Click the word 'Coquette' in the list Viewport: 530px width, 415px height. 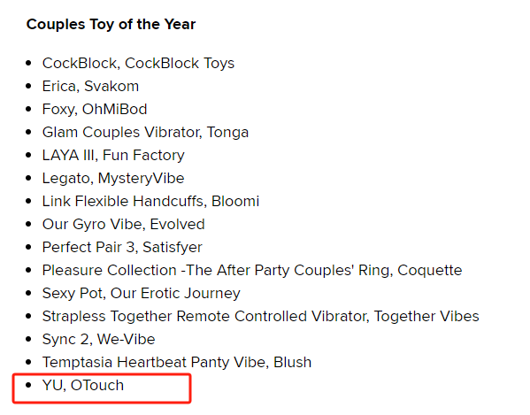coord(430,270)
